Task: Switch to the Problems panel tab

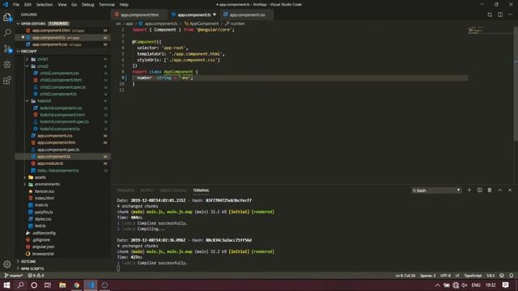Action: [125, 191]
